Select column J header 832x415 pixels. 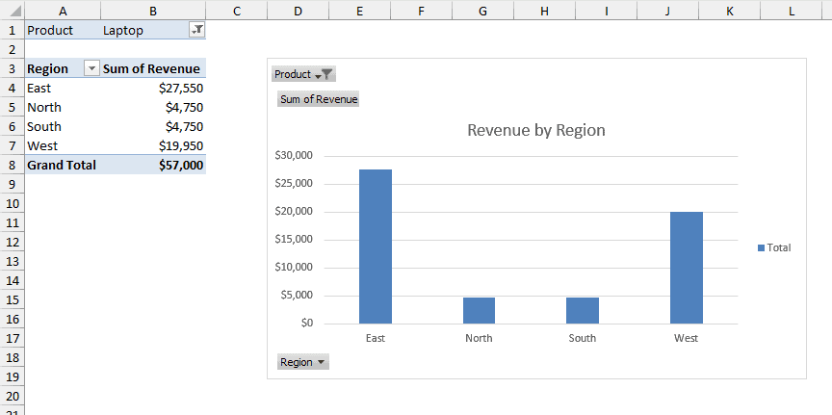(x=667, y=11)
